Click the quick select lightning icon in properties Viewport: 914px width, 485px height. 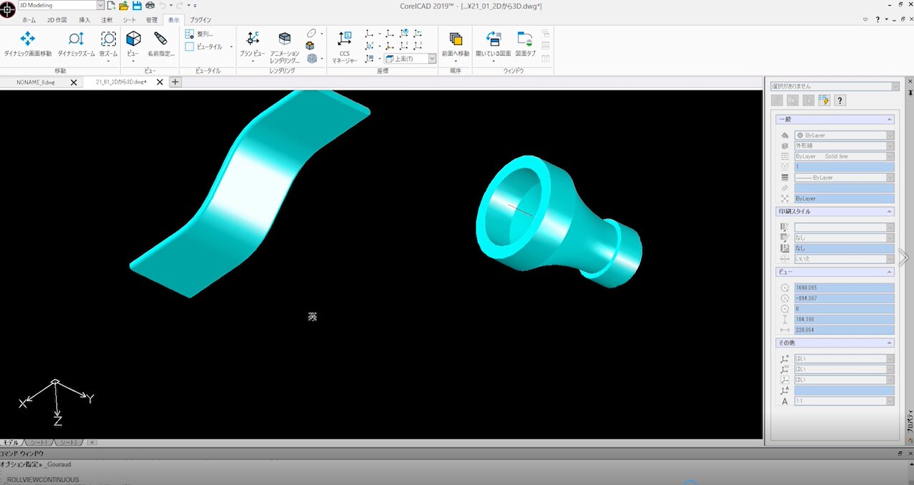pyautogui.click(x=824, y=100)
